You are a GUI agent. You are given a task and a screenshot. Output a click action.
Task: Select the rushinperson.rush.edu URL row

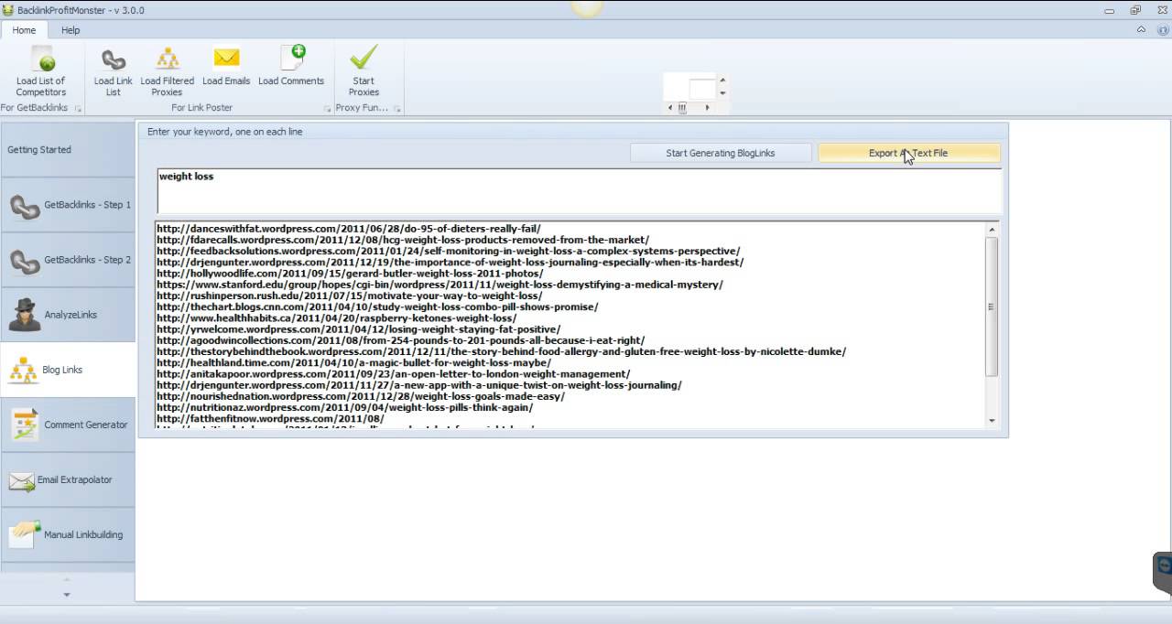pos(349,296)
